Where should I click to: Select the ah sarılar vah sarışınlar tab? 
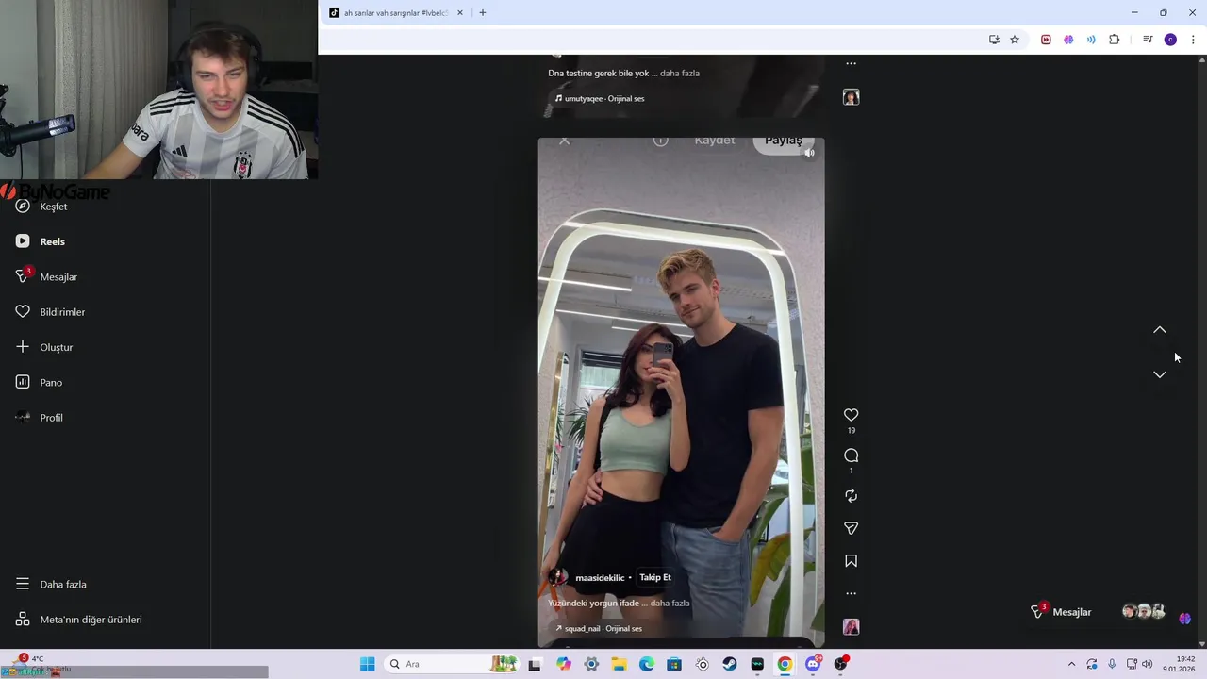(396, 13)
